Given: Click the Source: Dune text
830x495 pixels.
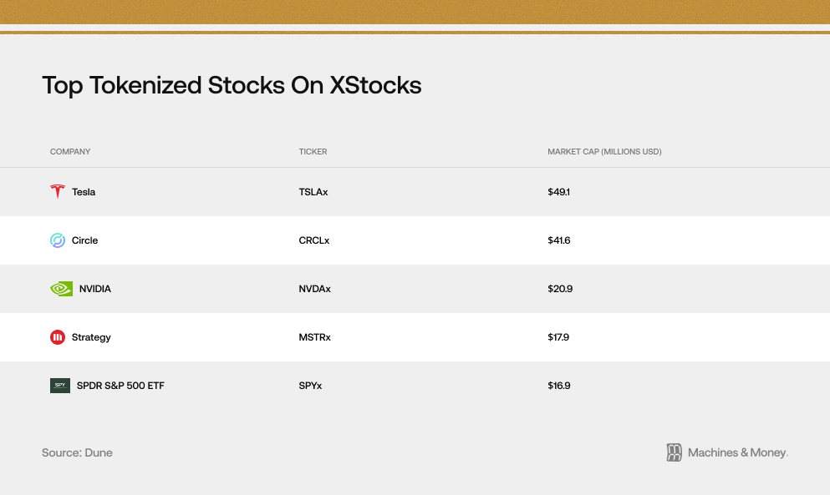Looking at the screenshot, I should (77, 452).
